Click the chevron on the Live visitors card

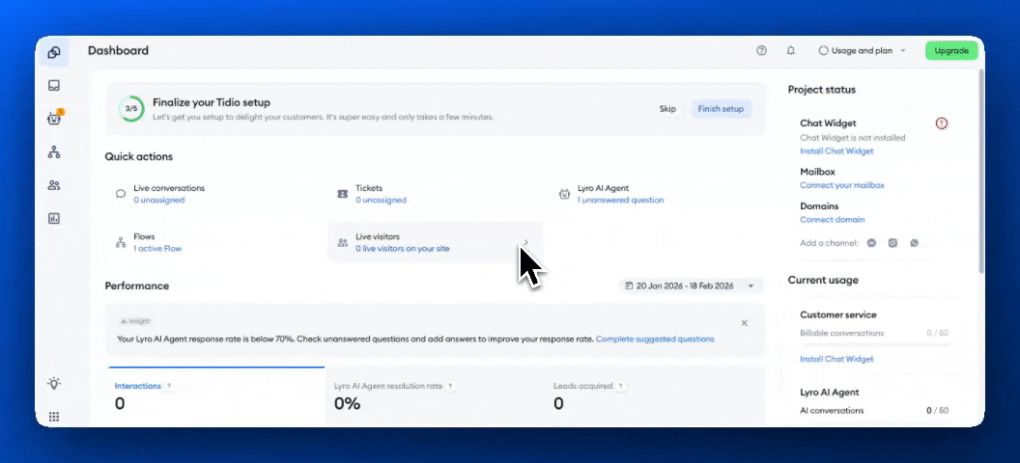[x=525, y=242]
